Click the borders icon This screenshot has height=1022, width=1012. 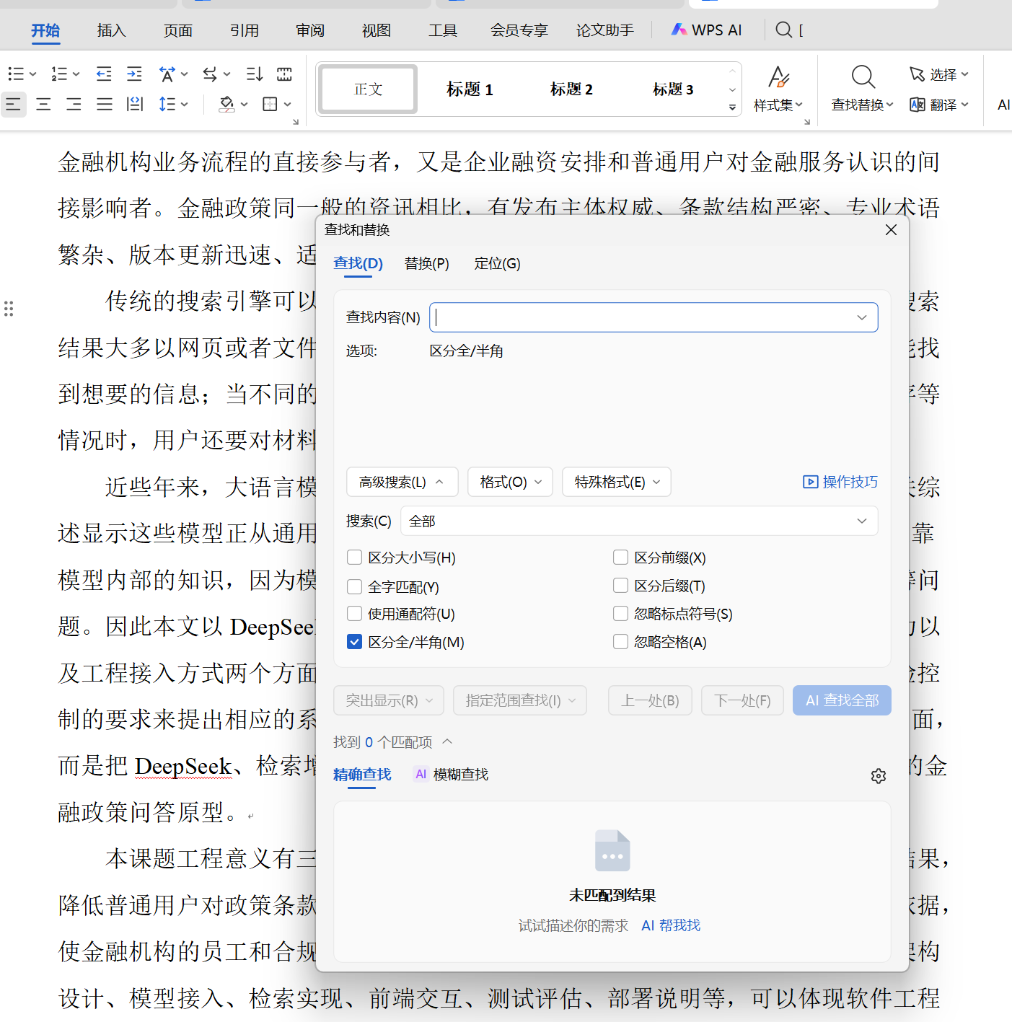point(270,105)
